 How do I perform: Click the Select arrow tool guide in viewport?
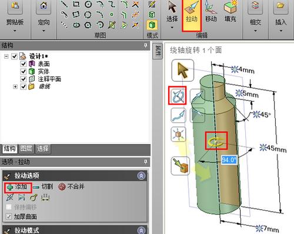183,71
